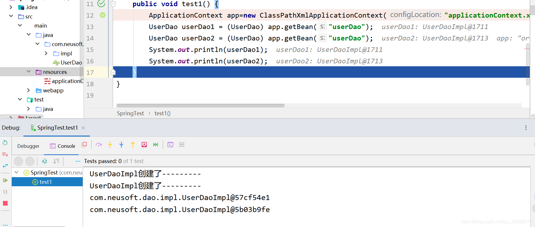Select the resources folder row
This screenshot has width=535, height=227.
(x=42, y=72)
